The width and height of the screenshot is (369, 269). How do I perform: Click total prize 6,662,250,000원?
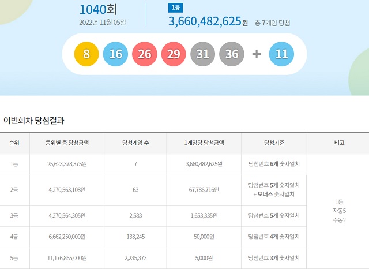point(67,237)
